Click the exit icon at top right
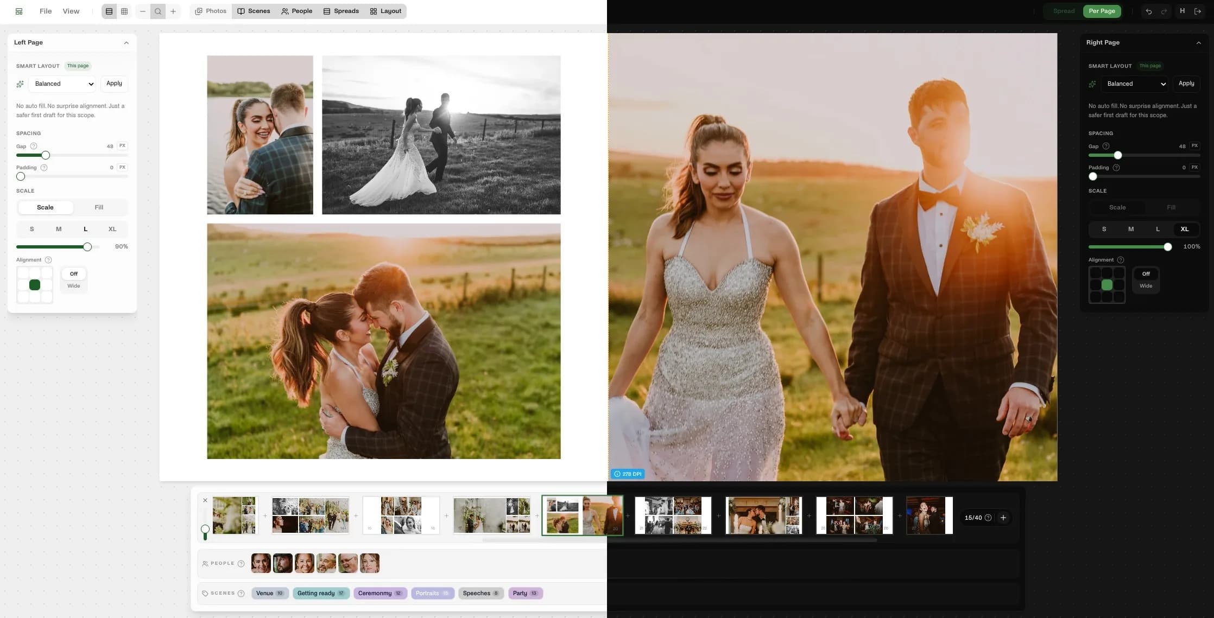Image resolution: width=1214 pixels, height=618 pixels. point(1198,11)
